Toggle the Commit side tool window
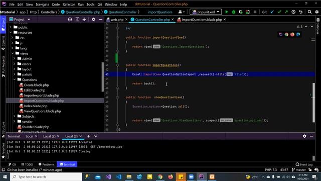The image size is (321, 181). point(3,43)
